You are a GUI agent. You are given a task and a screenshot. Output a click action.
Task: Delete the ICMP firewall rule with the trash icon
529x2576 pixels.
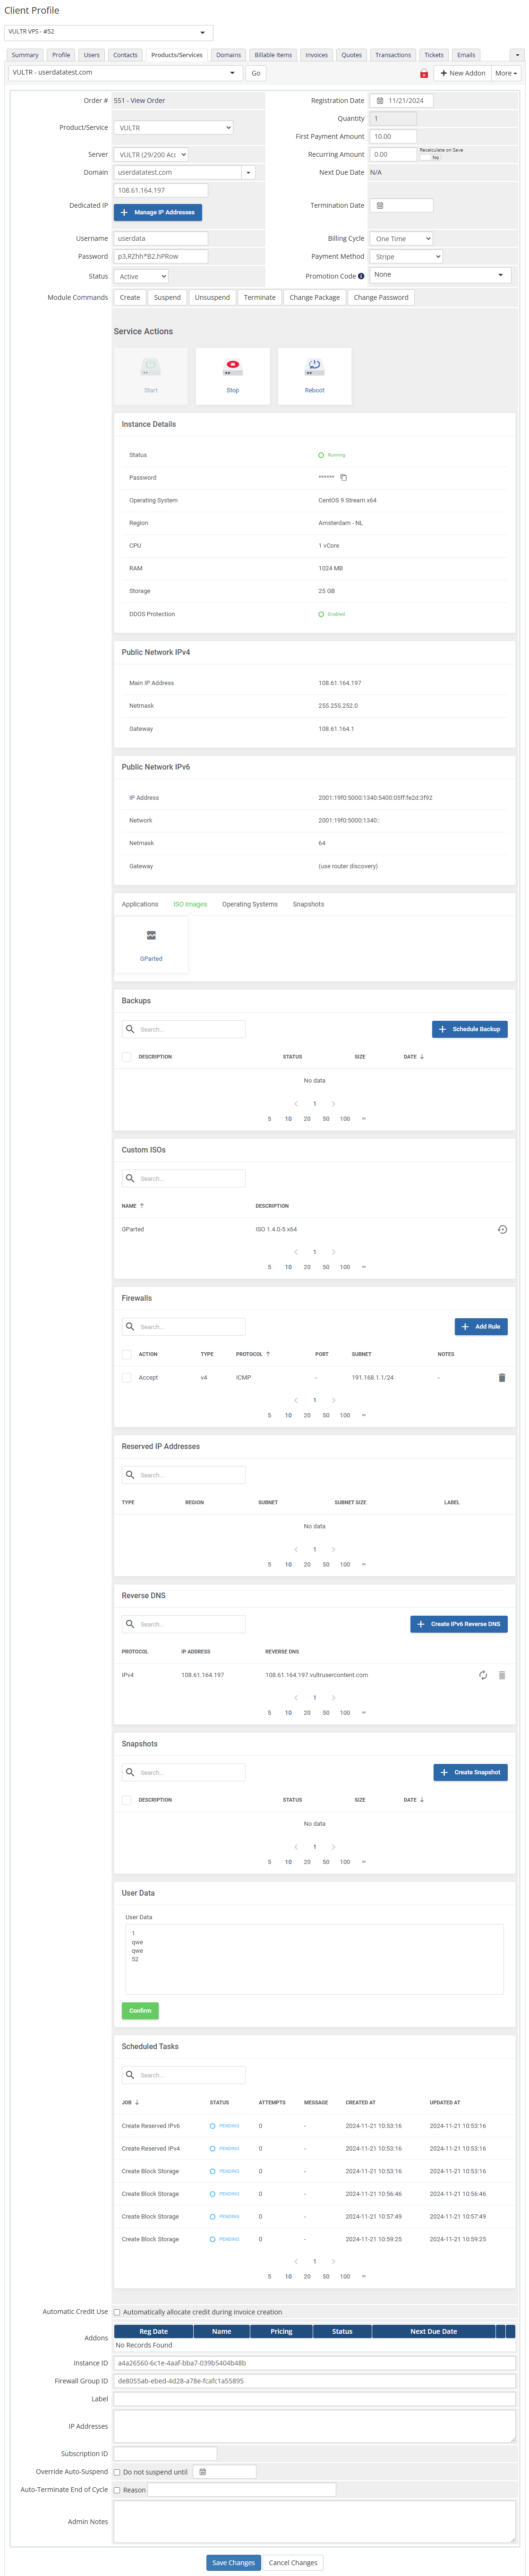coord(502,1377)
